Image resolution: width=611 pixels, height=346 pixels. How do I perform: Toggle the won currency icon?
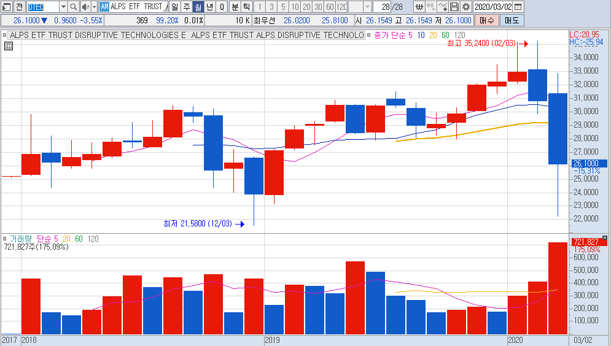(419, 7)
